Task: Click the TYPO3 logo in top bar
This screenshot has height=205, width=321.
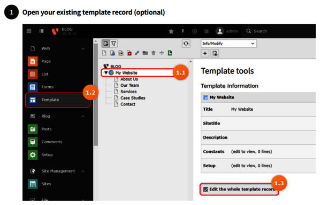Action: (55, 31)
